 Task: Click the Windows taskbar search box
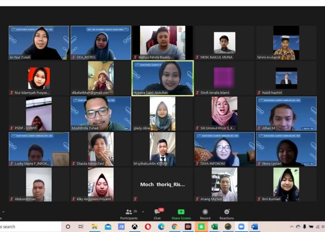[x=30, y=227]
